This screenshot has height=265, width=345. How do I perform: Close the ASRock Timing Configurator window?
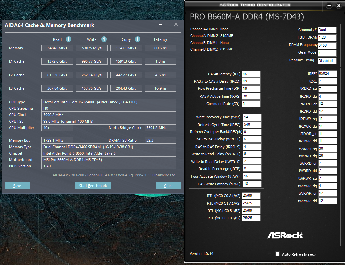tap(339, 6)
